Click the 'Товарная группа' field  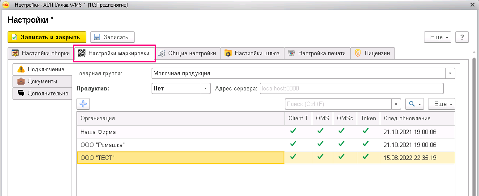pyautogui.click(x=299, y=73)
